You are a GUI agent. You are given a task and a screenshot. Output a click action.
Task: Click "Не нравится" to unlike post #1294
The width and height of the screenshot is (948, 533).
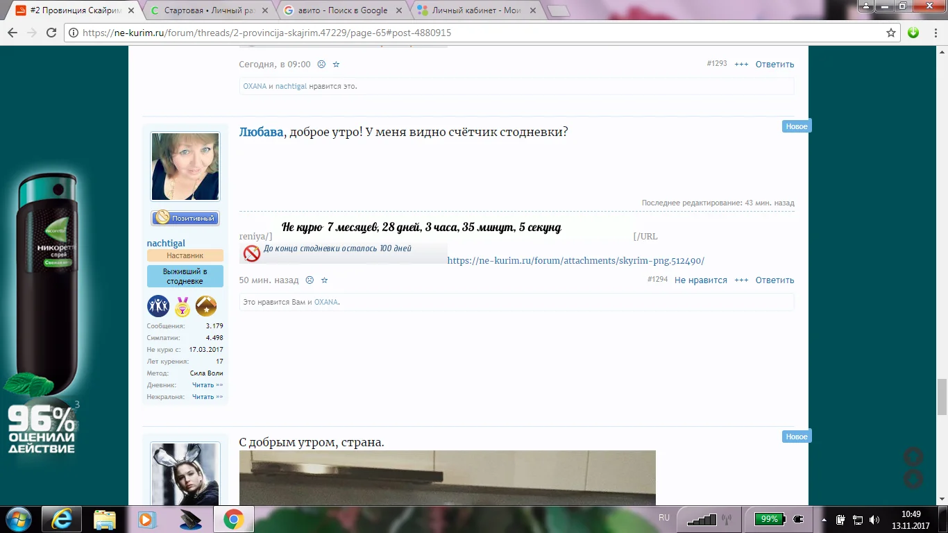[700, 280]
